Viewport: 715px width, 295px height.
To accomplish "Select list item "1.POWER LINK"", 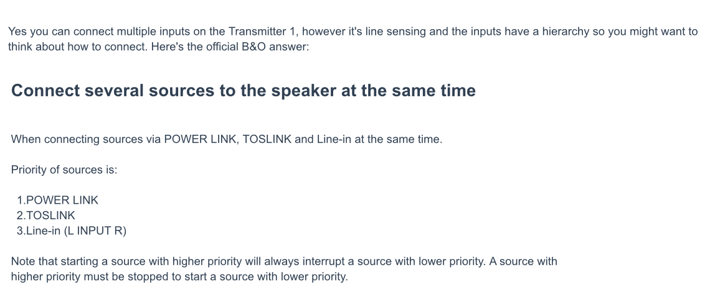I will [x=57, y=201].
